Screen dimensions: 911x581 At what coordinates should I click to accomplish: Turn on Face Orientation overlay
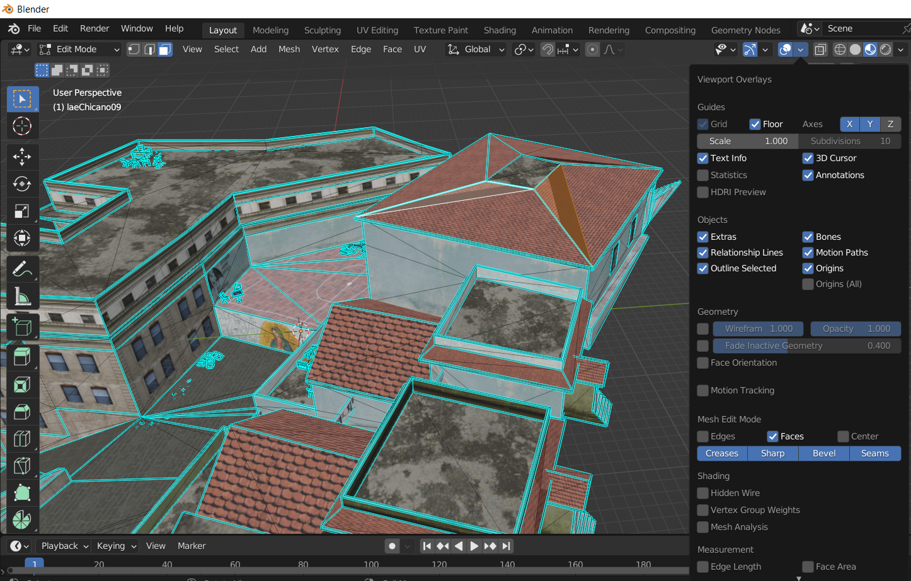click(x=703, y=363)
